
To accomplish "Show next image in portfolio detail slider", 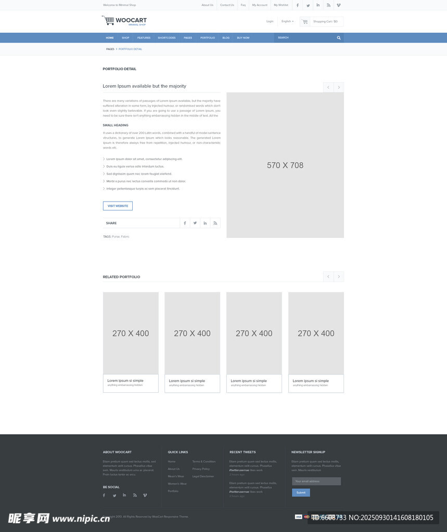I will pos(339,87).
